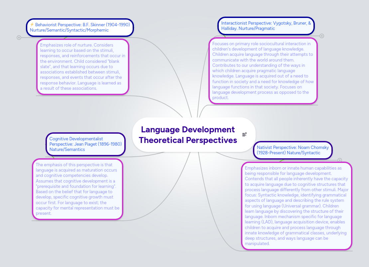Click the green marker on the Cognitive Developmentalist note branch

[53, 157]
